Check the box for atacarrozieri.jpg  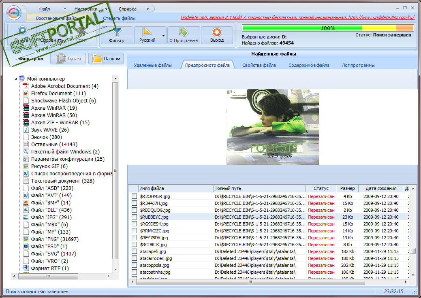[134, 258]
